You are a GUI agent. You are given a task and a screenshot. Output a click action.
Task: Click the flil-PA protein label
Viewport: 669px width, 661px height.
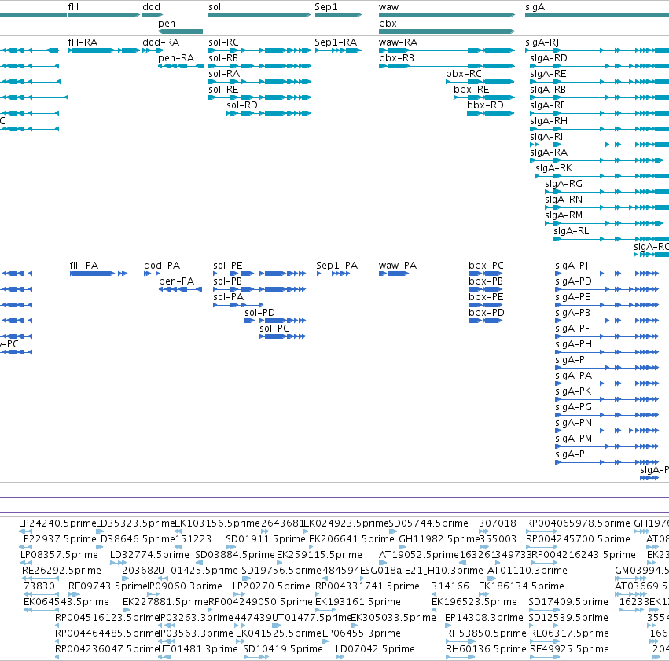[84, 266]
